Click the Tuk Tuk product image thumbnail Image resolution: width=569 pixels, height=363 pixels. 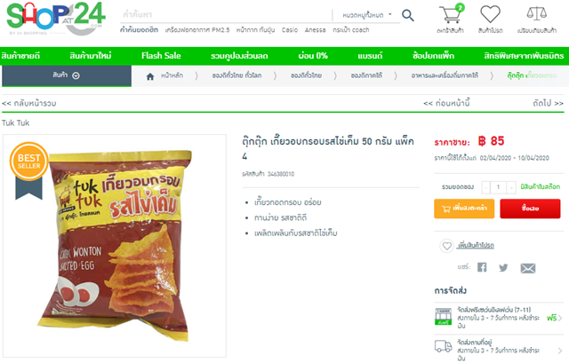click(x=115, y=246)
